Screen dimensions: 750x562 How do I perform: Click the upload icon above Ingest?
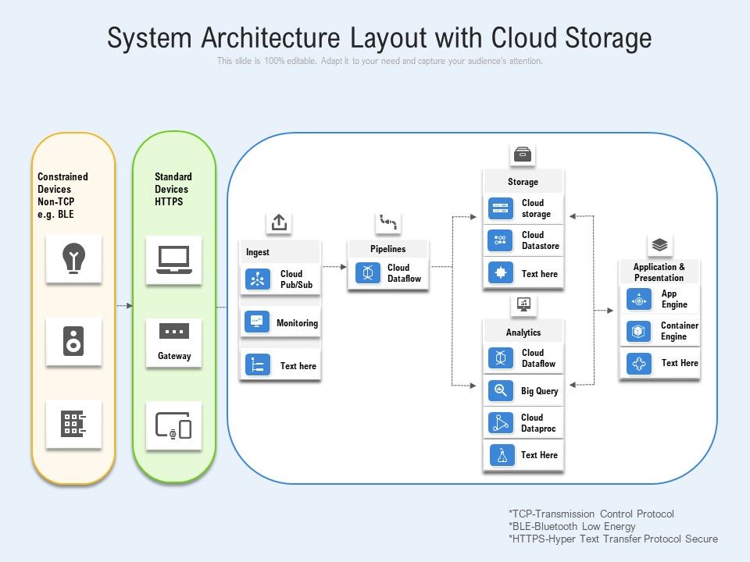(x=280, y=222)
